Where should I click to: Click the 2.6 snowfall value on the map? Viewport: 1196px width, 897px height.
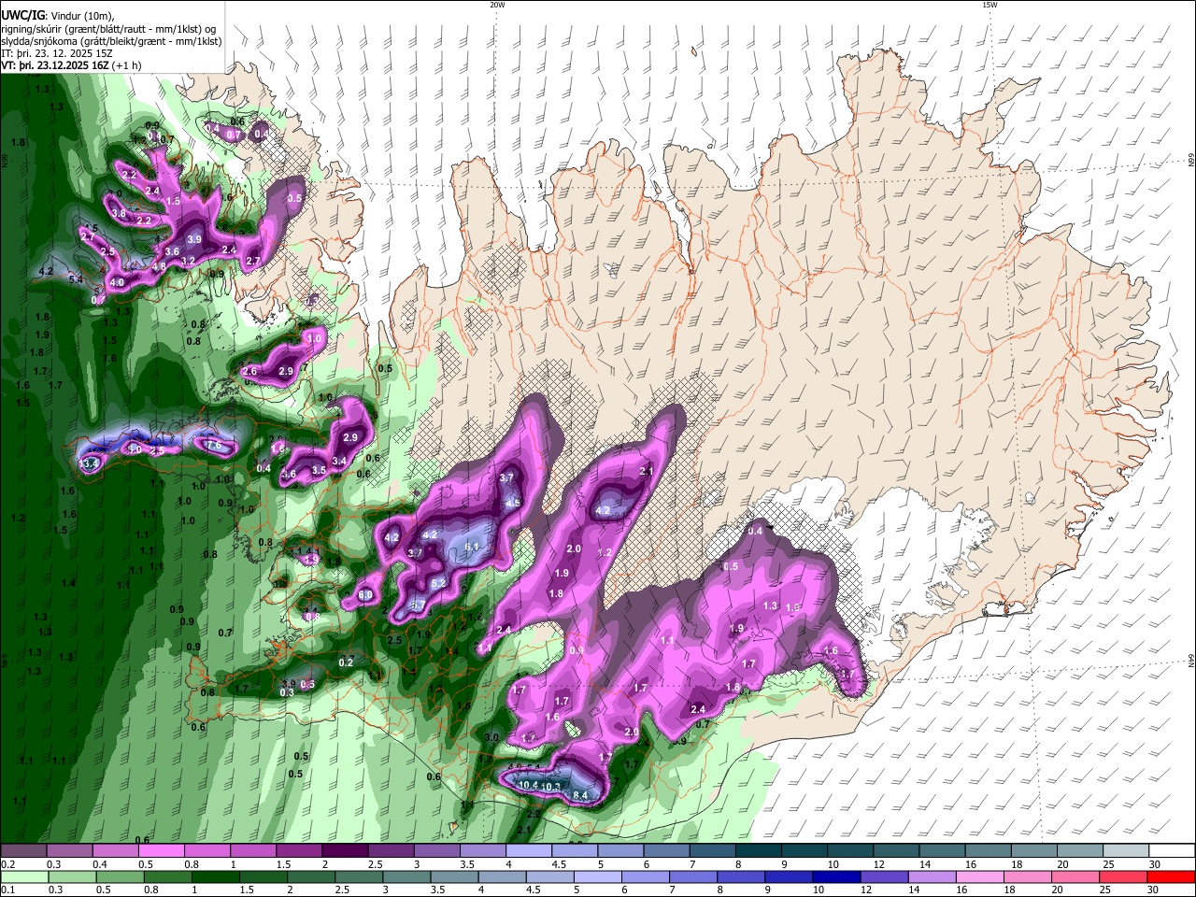click(249, 372)
